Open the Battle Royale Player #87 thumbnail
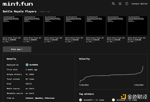 pos(33,26)
